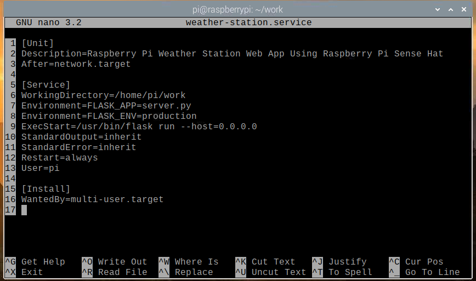The height and width of the screenshot is (281, 476).
Task: Click the ^R Read File shortcut
Action: pyautogui.click(x=115, y=272)
